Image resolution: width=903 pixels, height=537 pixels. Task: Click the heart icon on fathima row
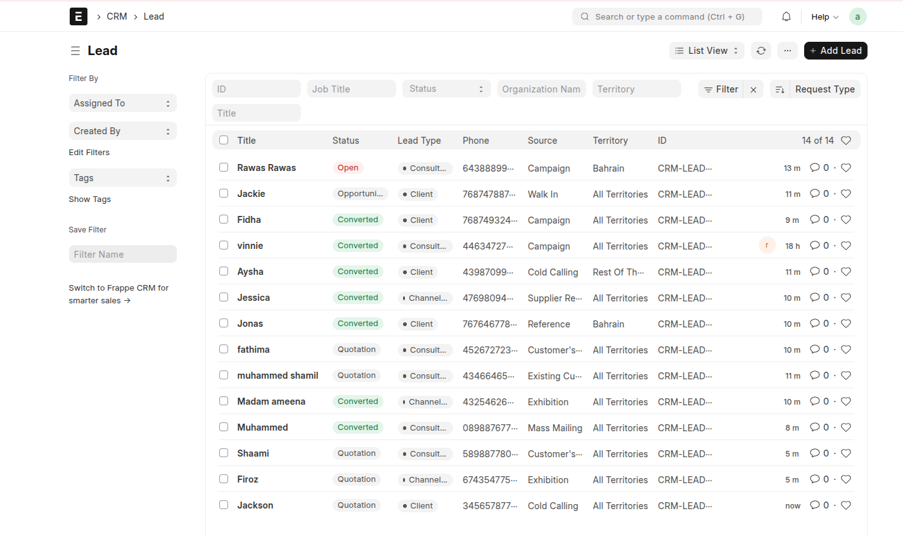846,350
